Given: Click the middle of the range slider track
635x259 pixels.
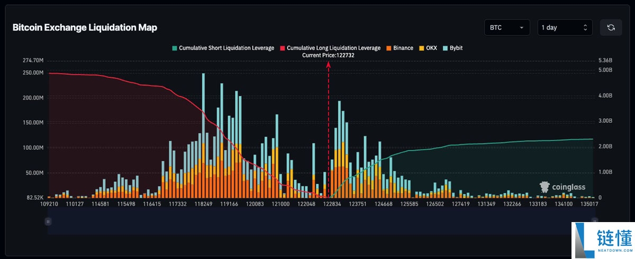Looking at the screenshot, I should [x=321, y=222].
